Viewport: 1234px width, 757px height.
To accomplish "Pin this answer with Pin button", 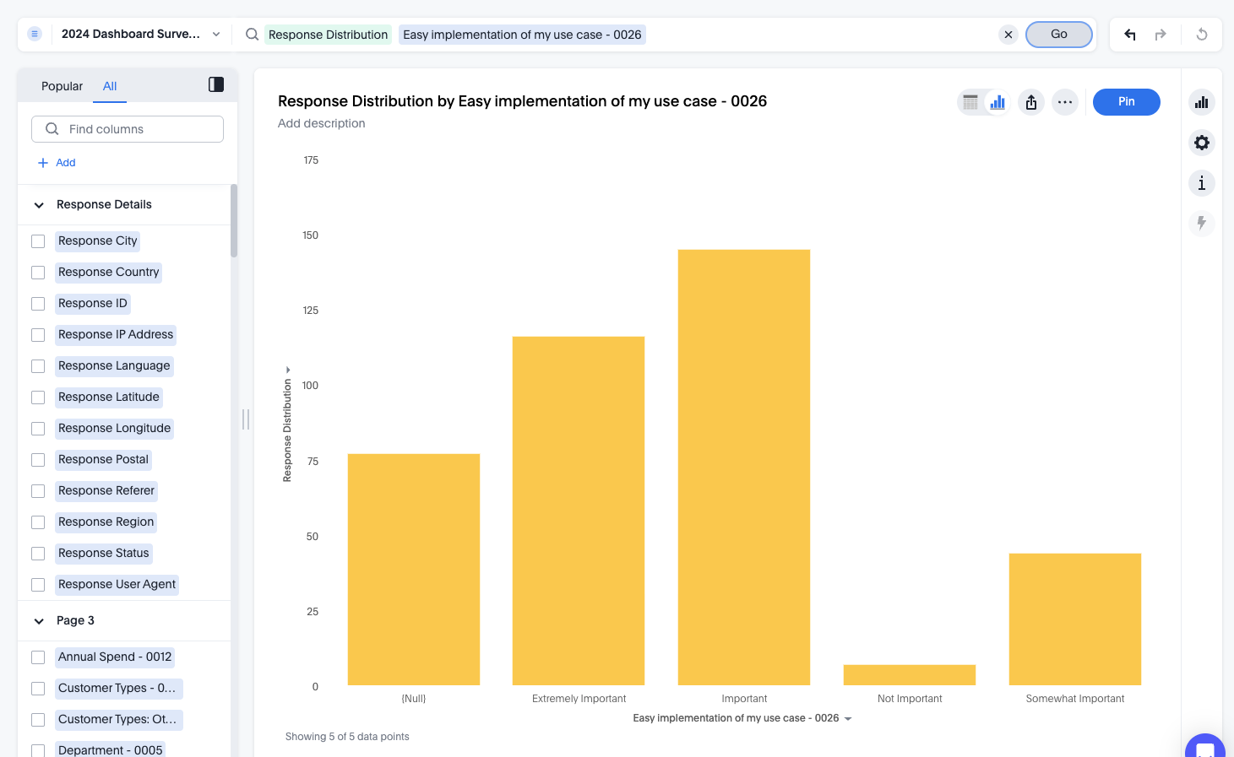I will 1126,102.
